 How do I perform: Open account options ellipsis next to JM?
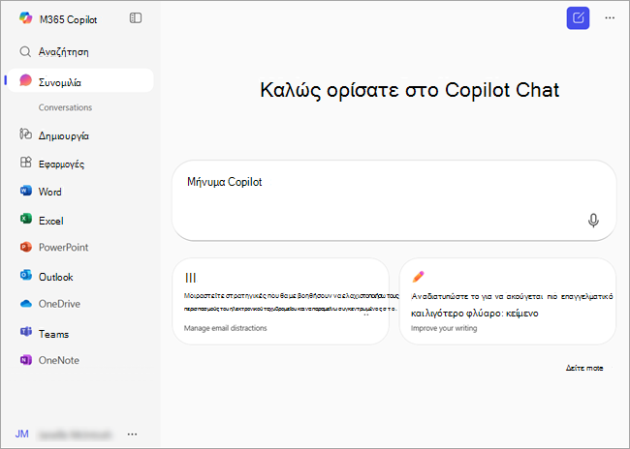[132, 434]
